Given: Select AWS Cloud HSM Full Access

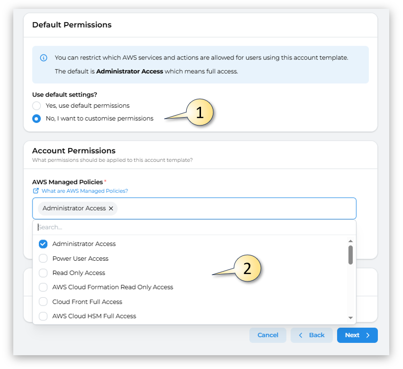Looking at the screenshot, I should point(43,316).
